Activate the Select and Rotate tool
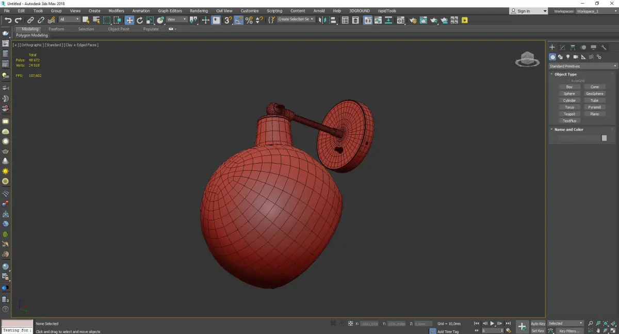The image size is (619, 334). (x=139, y=20)
